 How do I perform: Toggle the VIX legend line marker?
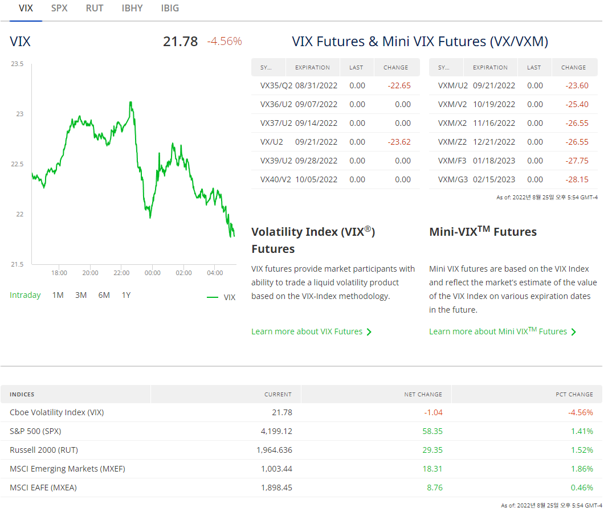212,297
